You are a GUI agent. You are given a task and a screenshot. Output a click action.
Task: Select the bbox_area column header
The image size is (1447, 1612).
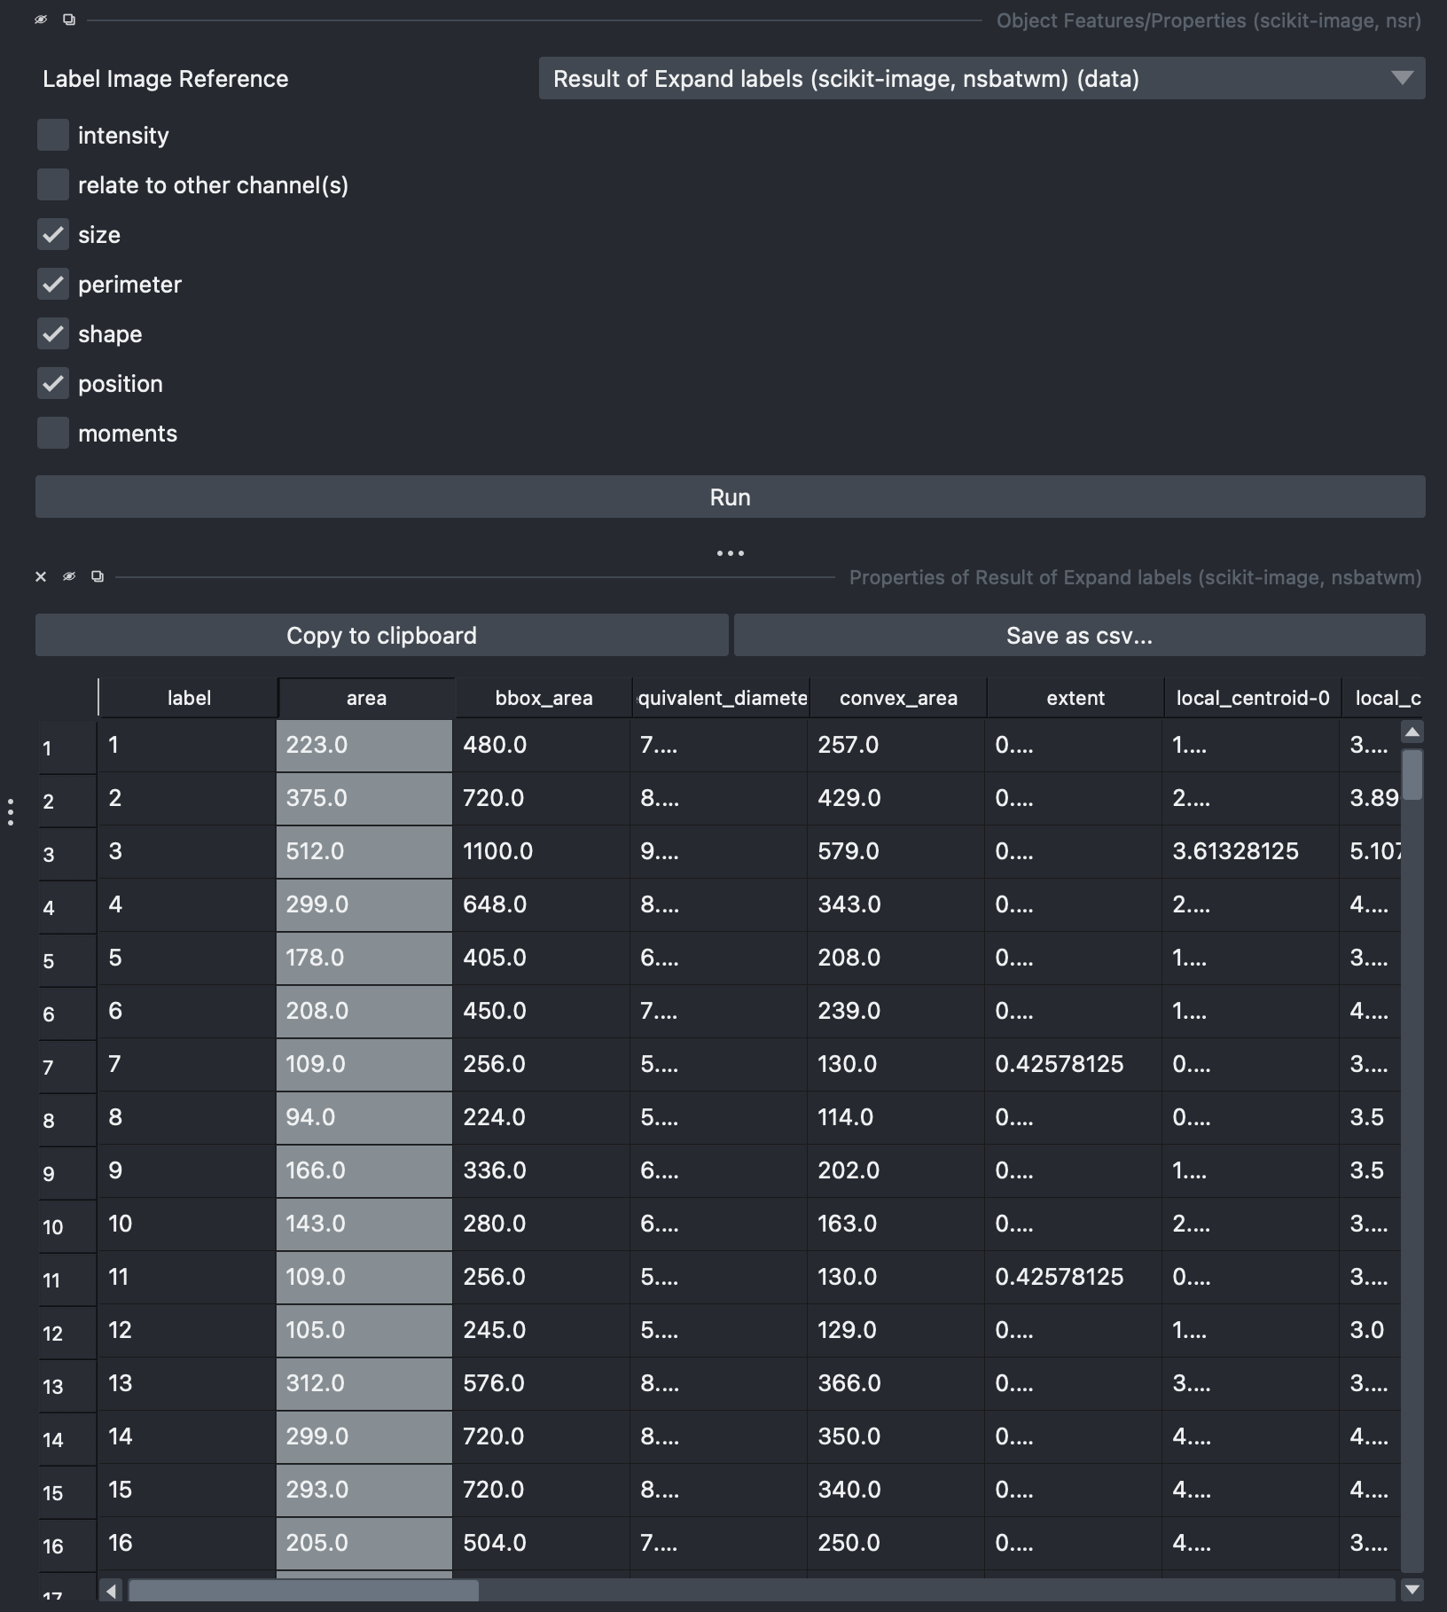click(x=544, y=698)
